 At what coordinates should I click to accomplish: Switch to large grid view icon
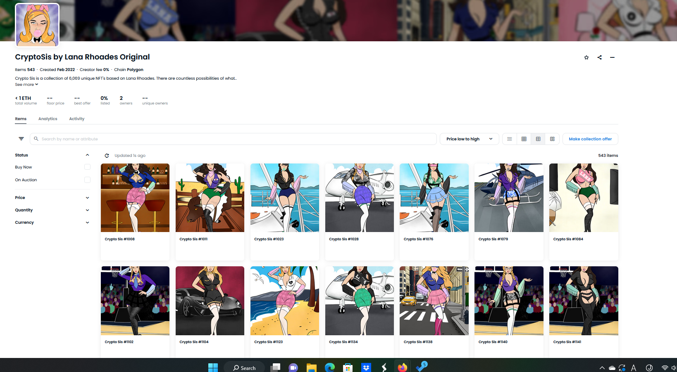(538, 139)
